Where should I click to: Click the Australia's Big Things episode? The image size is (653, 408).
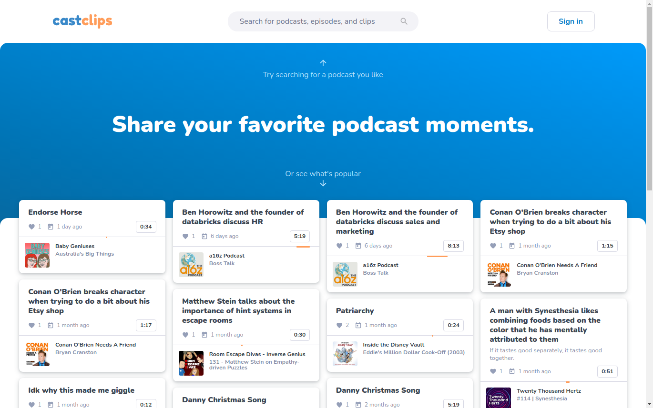(84, 254)
